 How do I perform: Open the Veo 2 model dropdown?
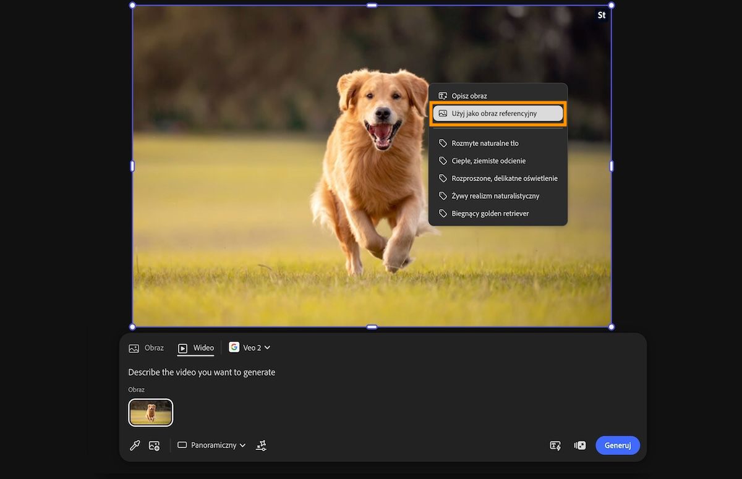coord(250,347)
